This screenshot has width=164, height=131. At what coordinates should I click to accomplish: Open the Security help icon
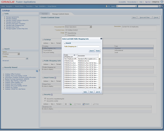[52, 95]
